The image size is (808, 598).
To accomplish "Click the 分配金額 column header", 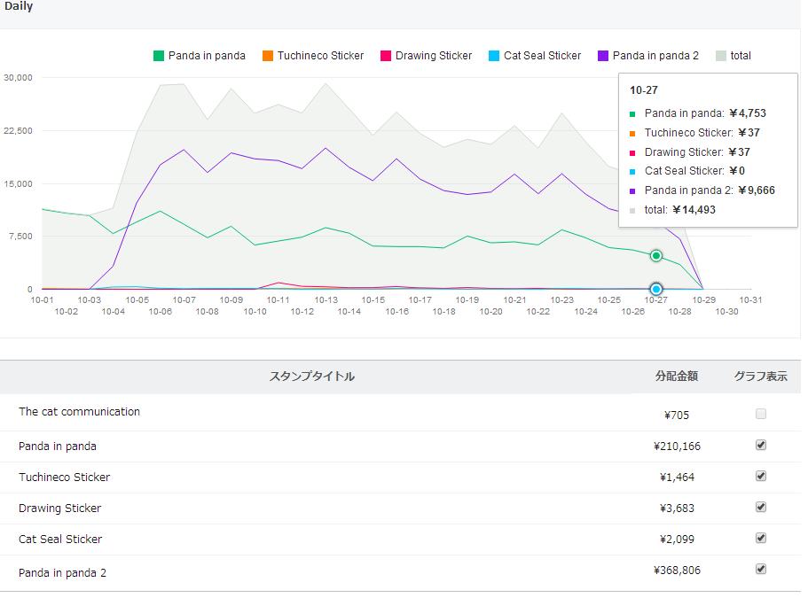I will [676, 377].
